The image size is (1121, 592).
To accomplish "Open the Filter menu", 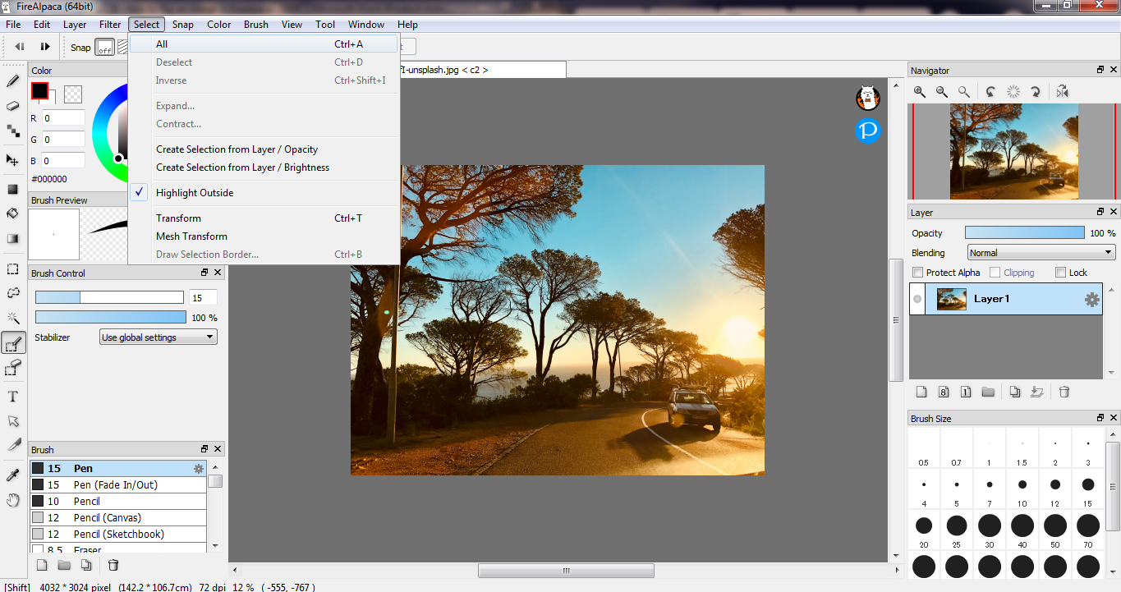I will [x=110, y=25].
